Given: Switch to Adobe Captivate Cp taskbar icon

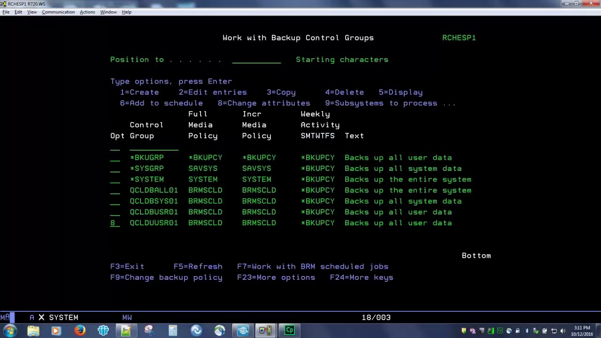Looking at the screenshot, I should point(289,330).
